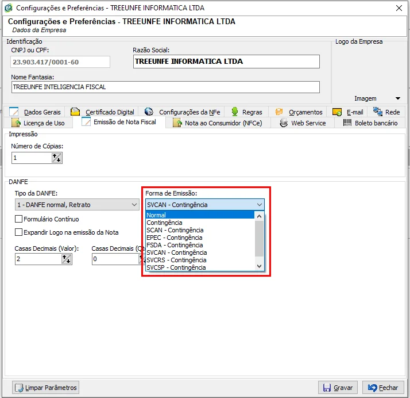Click the icon on Limpar Parâmetros
Image resolution: width=410 pixels, height=398 pixels.
[x=19, y=388]
